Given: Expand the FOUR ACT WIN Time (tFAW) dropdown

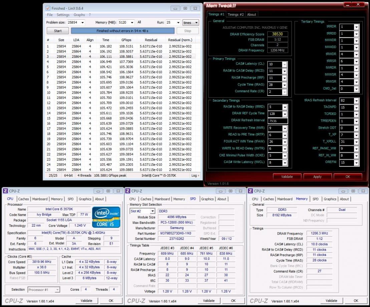Looking at the screenshot, I should tap(285, 142).
